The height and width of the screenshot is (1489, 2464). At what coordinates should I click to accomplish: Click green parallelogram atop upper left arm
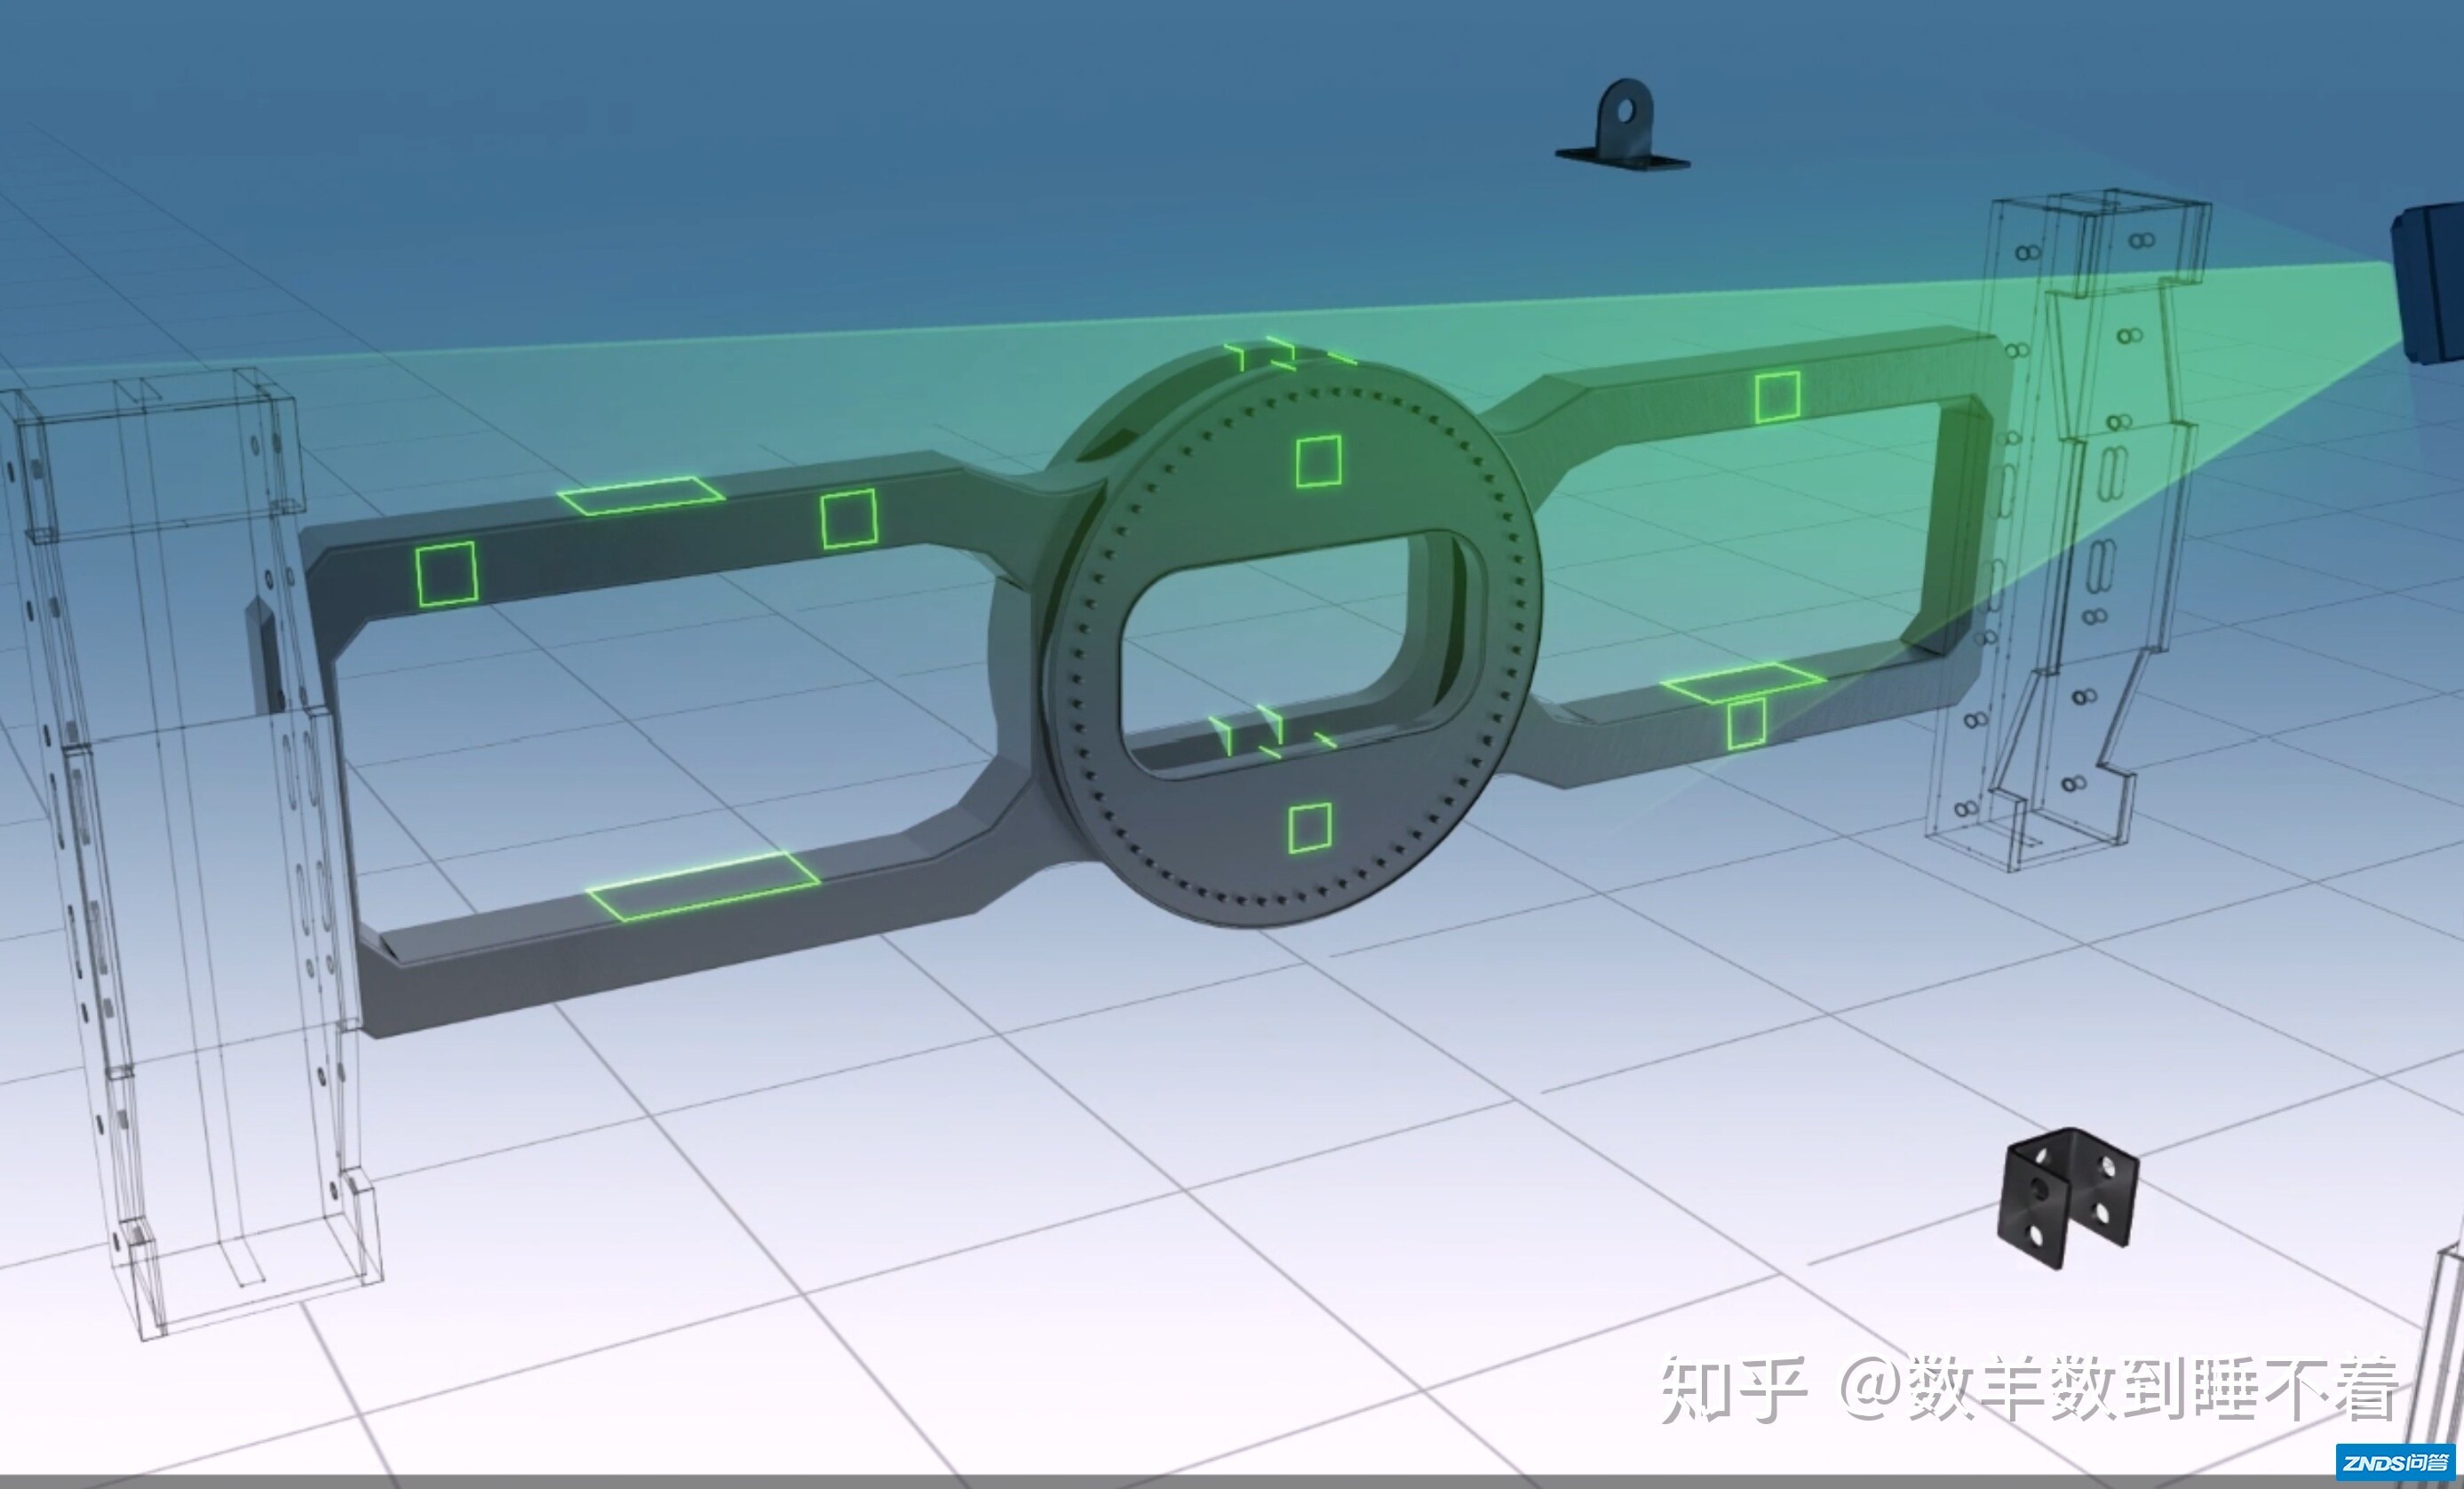click(x=641, y=495)
